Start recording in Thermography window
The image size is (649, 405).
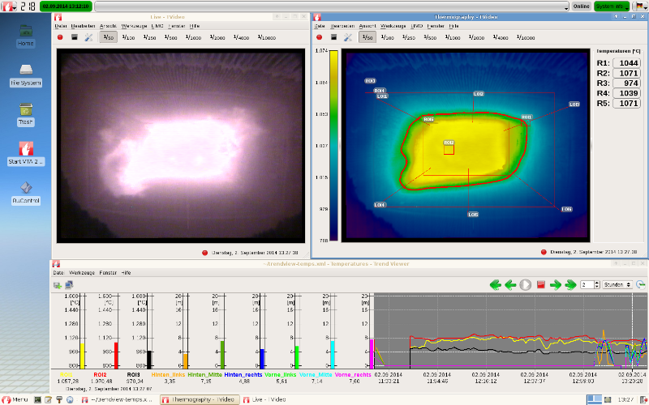(319, 37)
